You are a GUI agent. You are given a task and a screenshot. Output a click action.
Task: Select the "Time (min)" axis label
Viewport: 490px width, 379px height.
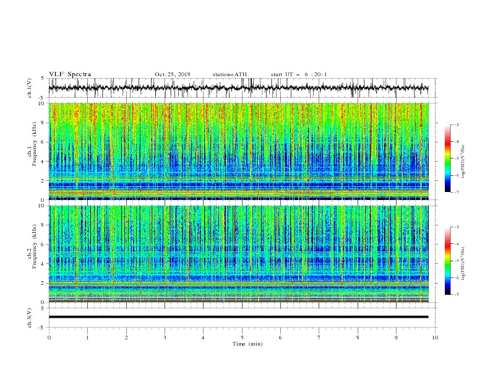tap(247, 344)
